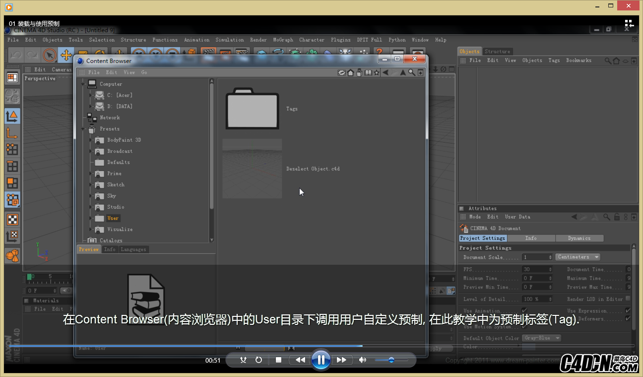Click the Catalogs book icon in the Content Browser toolbar
The height and width of the screenshot is (377, 643).
pos(368,73)
